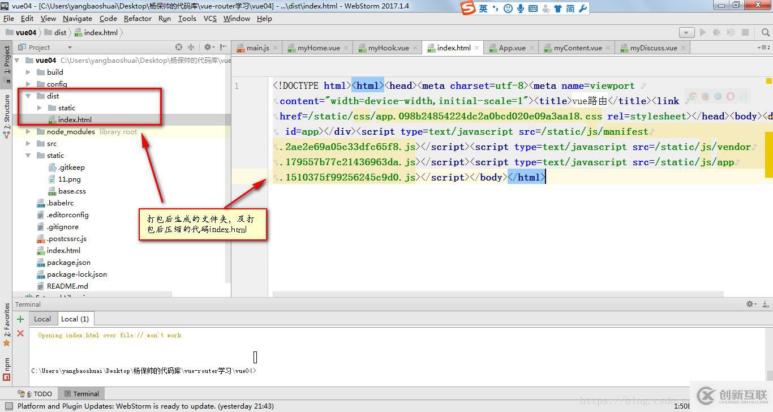Toggle the Favorites tool window side tab
Screen dimensions: 773x412
[7, 321]
